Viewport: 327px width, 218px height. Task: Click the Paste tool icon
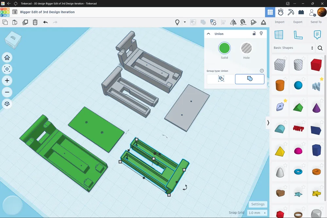tap(15, 22)
